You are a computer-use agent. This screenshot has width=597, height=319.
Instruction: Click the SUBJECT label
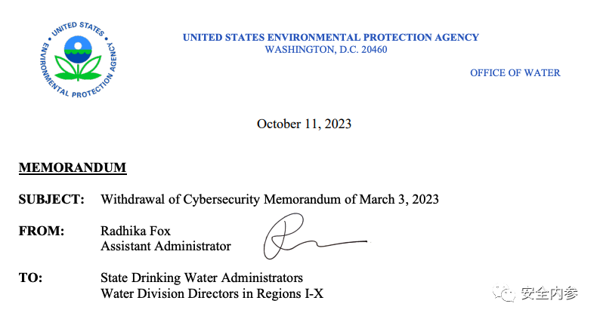click(51, 200)
